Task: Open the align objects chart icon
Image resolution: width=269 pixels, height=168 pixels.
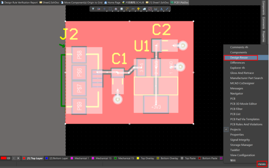Action: point(116,9)
